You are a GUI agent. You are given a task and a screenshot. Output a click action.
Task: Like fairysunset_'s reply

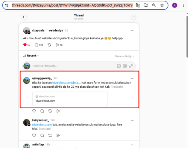(x=34, y=135)
